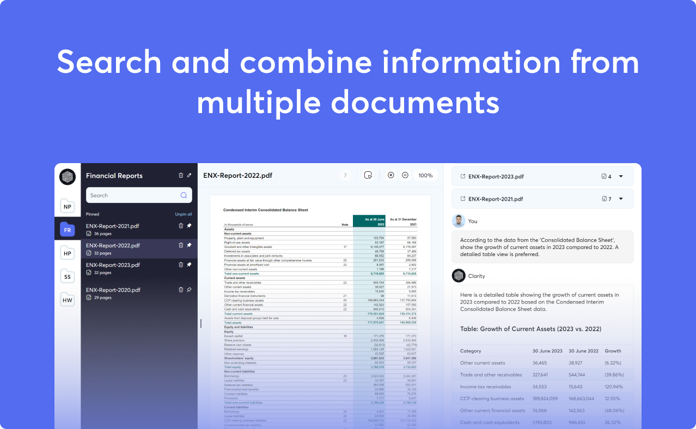Screen dimensions: 696x429
Task: Click the ENX-Report-2023.pdf source link in chat
Action: click(x=496, y=177)
